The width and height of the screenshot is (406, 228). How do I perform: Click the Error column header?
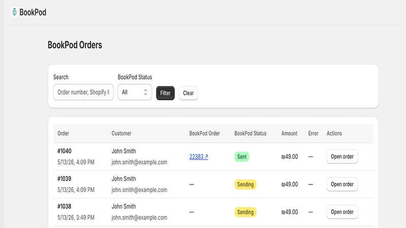point(313,133)
